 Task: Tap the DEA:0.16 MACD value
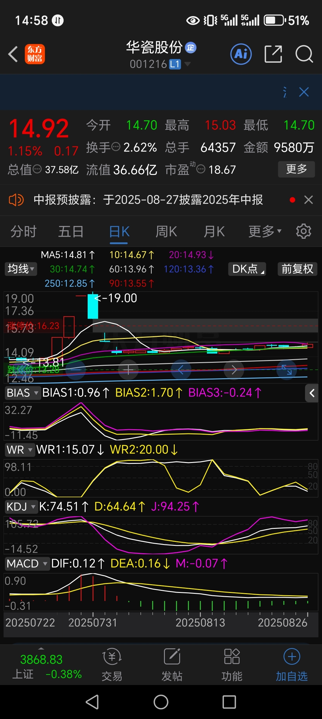[x=140, y=563]
